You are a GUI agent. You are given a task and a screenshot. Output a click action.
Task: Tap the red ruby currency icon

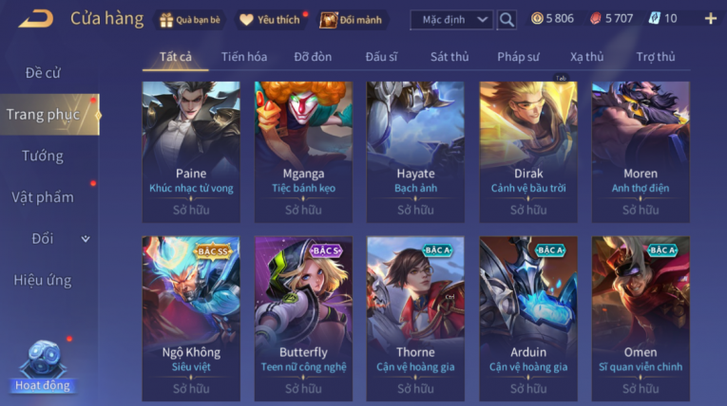[x=595, y=19]
